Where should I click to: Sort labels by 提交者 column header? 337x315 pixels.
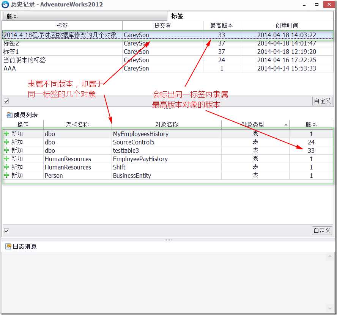[x=162, y=25]
